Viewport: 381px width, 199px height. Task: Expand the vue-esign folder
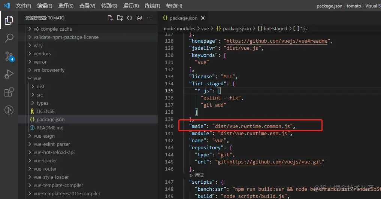tap(88, 136)
